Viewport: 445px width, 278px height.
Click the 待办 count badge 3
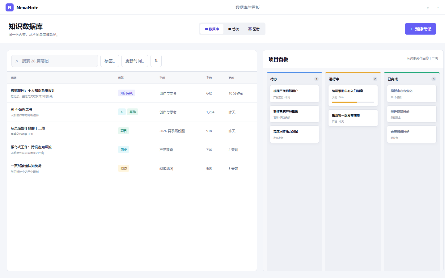(316, 79)
